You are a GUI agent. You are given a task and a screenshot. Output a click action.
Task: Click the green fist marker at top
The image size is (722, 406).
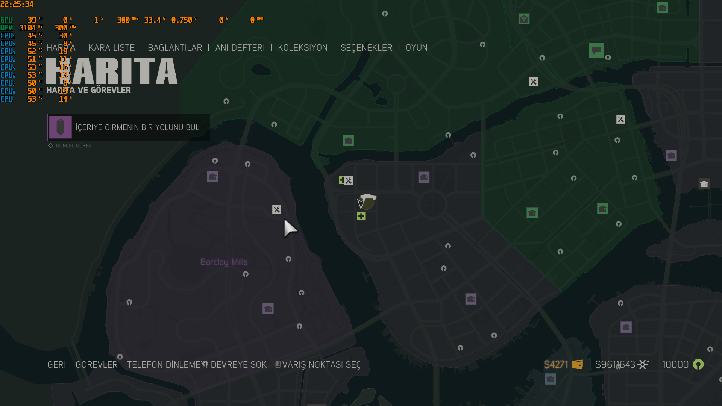[524, 19]
